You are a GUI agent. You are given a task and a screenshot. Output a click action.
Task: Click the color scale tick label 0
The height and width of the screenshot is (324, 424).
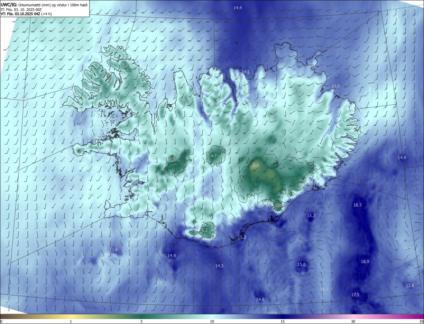coord(1,321)
